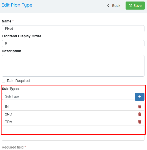147x150 pixels.
Task: Go back using the Back link
Action: 114,6
